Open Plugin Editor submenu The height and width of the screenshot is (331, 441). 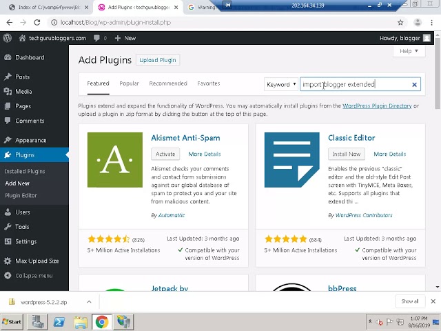pyautogui.click(x=21, y=195)
